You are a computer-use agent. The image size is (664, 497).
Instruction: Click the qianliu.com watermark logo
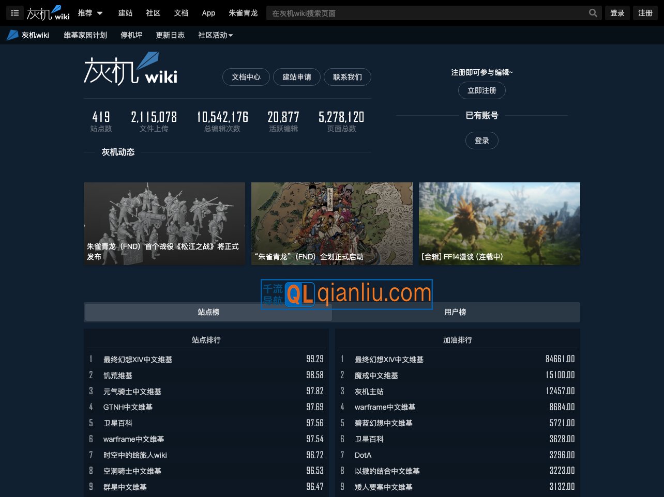[x=346, y=294]
